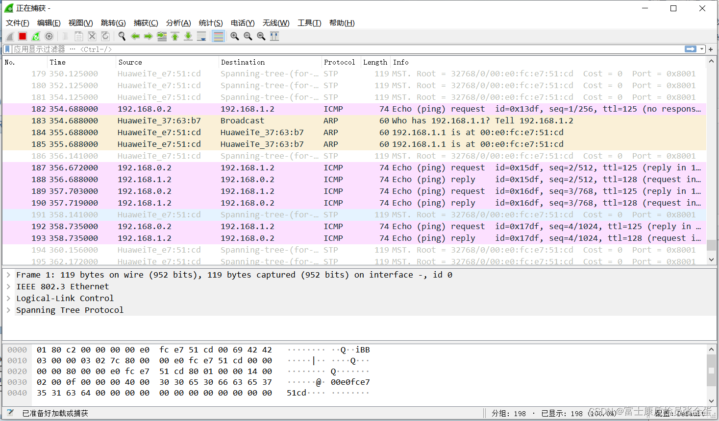This screenshot has width=719, height=421.
Task: Sort by the Source column header
Action: click(167, 62)
